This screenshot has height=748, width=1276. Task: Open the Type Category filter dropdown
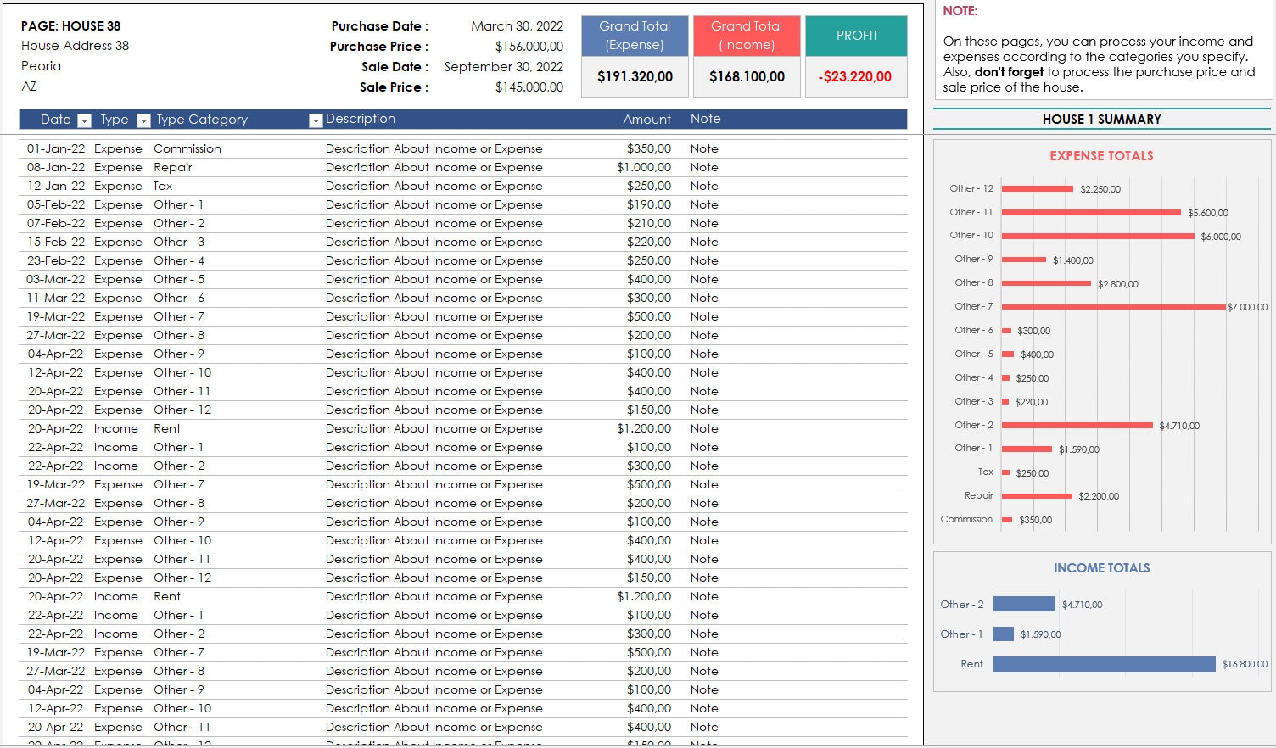click(315, 120)
